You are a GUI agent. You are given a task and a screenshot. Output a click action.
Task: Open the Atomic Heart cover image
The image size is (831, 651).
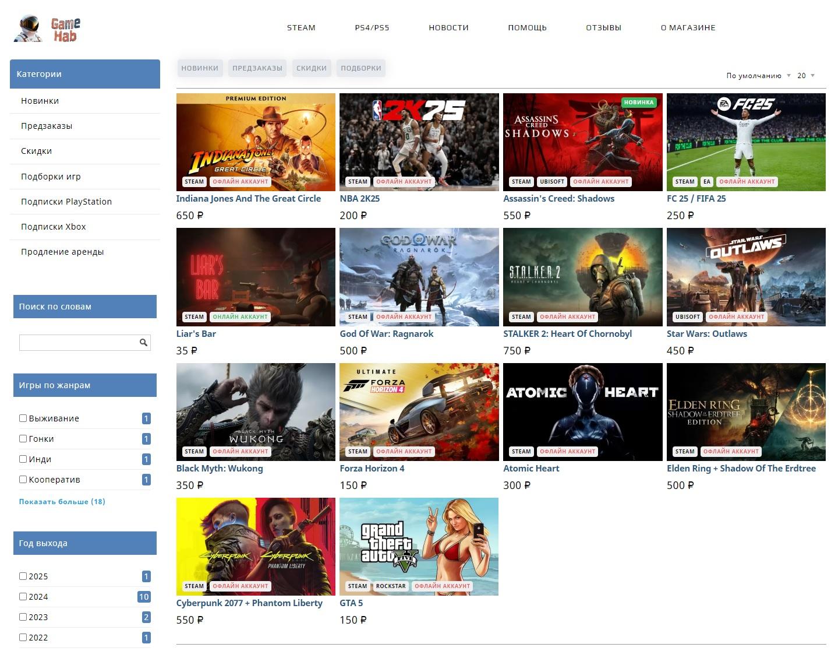[x=583, y=412]
